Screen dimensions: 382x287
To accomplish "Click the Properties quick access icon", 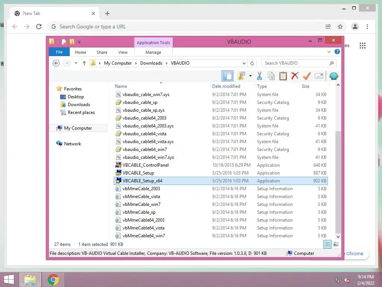I will (64, 42).
